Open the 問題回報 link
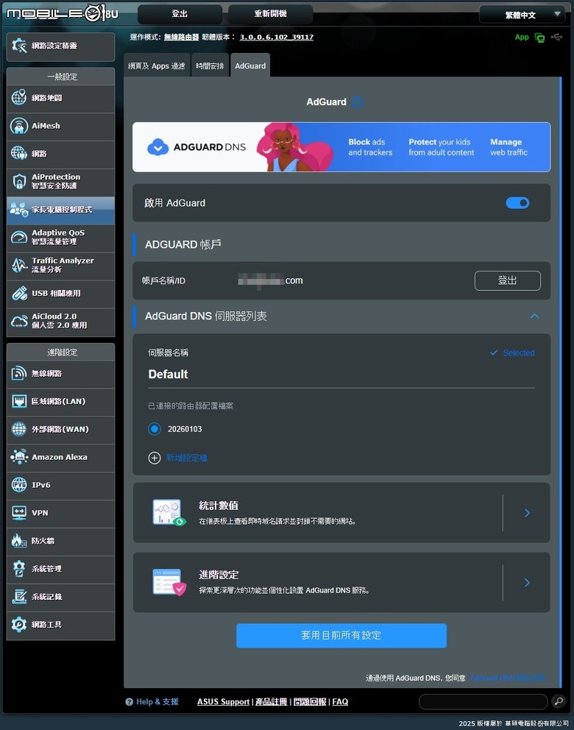 310,701
